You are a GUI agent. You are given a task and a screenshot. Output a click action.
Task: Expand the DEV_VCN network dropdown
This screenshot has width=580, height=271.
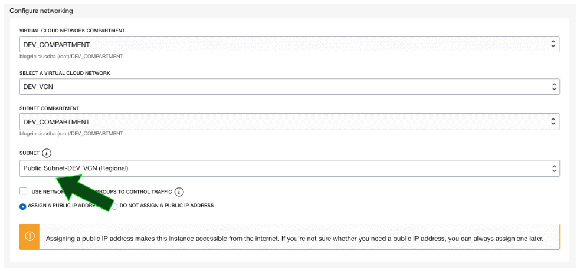[x=289, y=86]
